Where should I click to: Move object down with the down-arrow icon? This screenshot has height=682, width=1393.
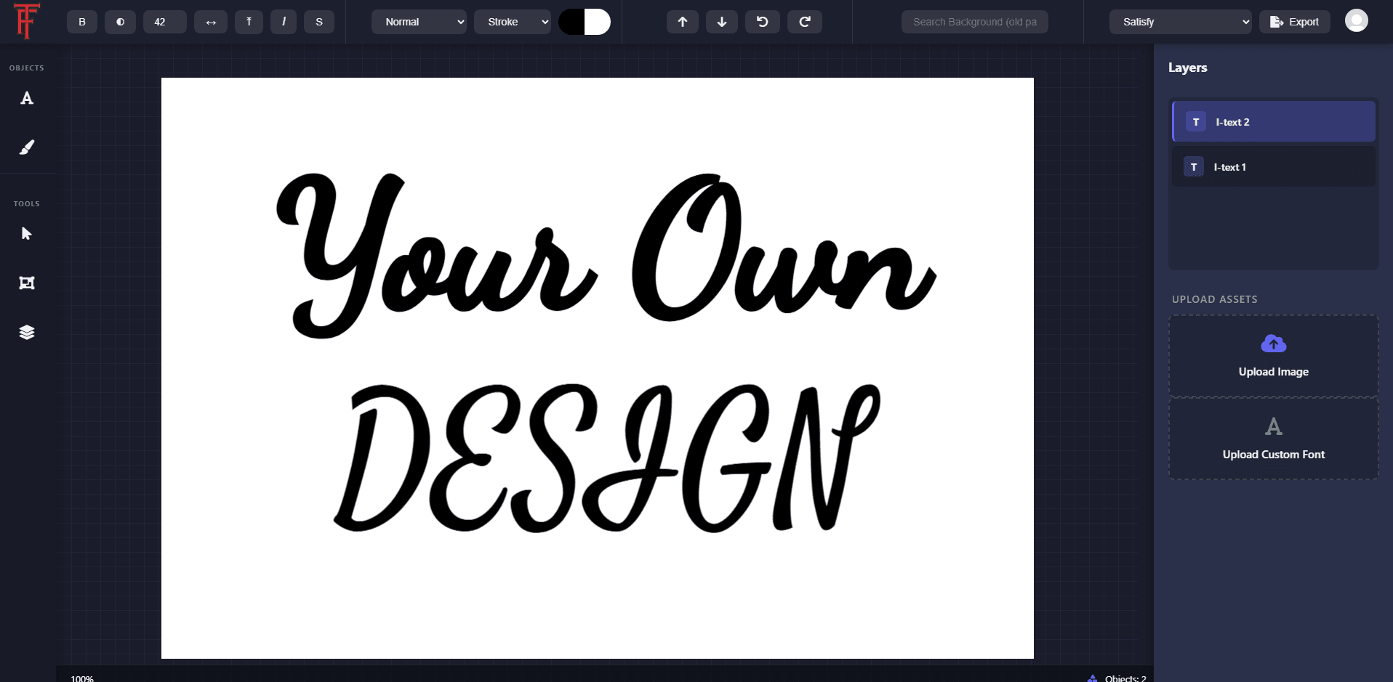tap(722, 22)
